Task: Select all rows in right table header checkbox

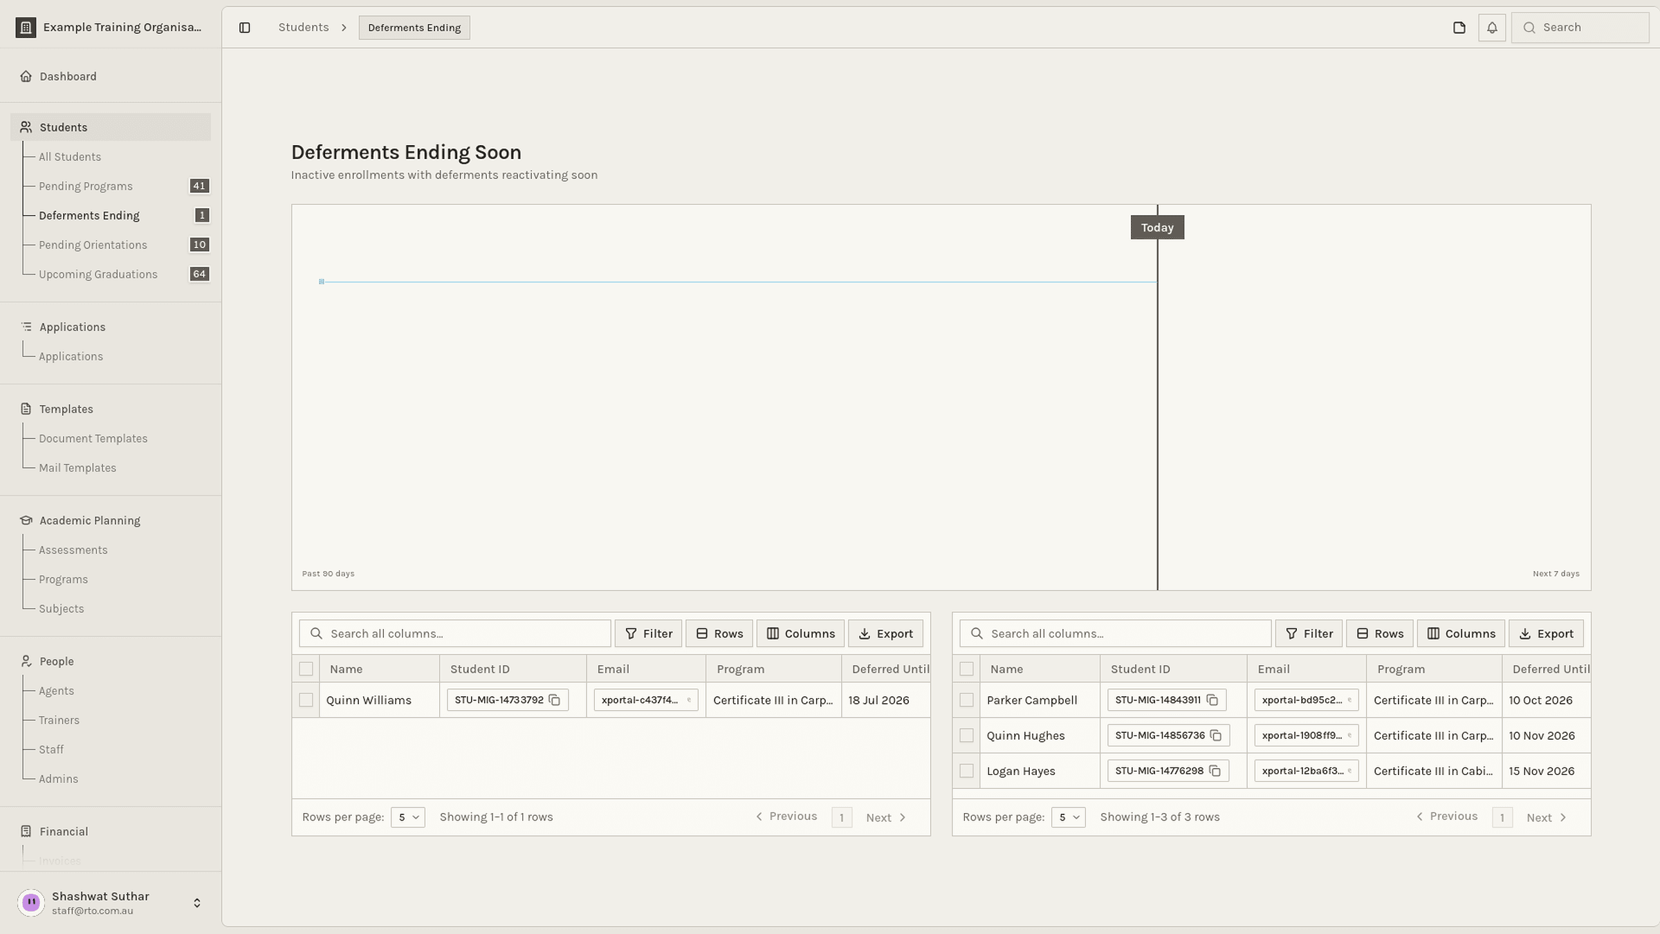Action: click(966, 669)
